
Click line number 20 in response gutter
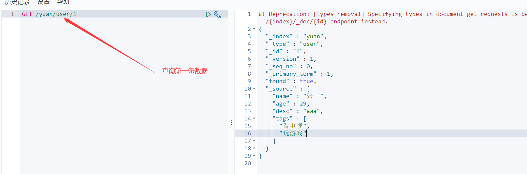click(x=248, y=163)
